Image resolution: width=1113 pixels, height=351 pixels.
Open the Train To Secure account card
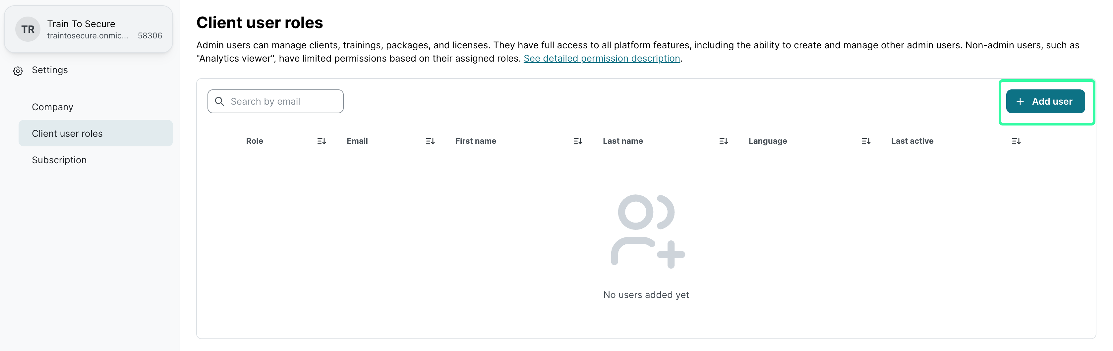(x=88, y=29)
